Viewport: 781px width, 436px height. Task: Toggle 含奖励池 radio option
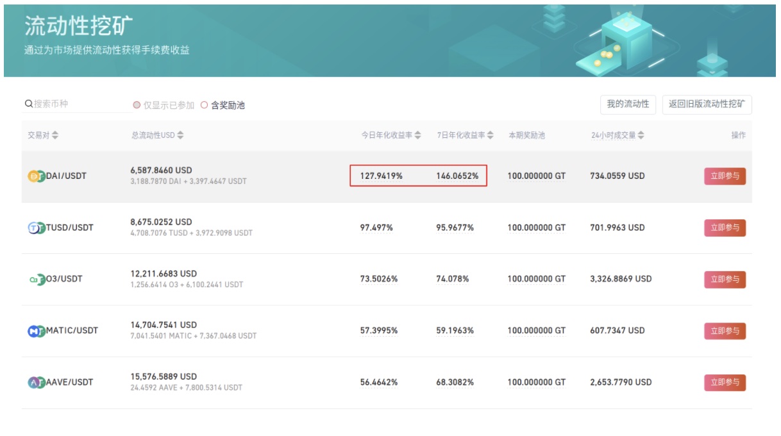click(x=205, y=105)
